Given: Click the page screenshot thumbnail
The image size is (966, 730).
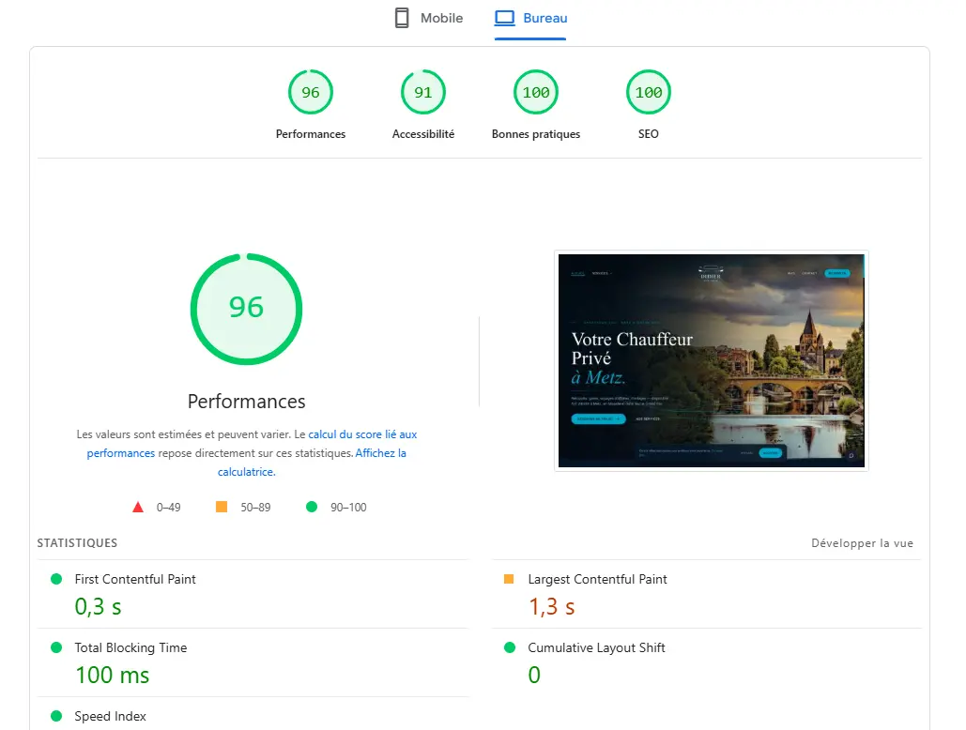Looking at the screenshot, I should coord(712,360).
